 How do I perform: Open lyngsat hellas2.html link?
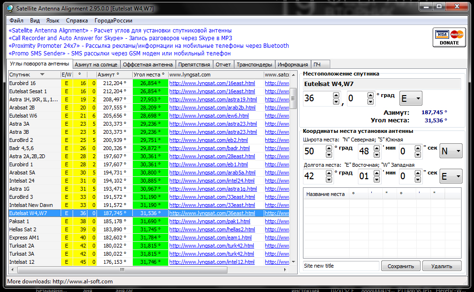pyautogui.click(x=212, y=229)
